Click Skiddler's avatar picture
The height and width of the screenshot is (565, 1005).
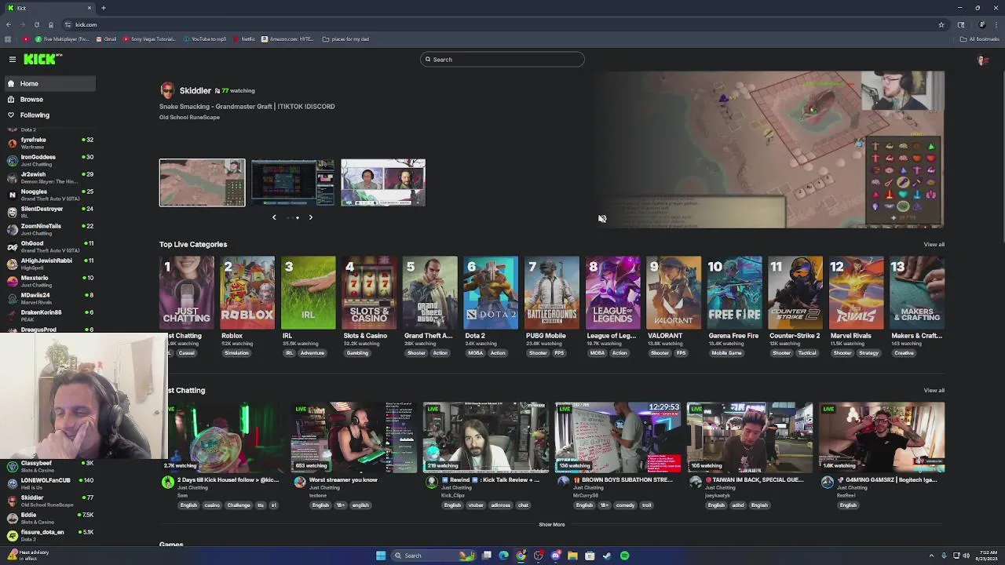[167, 90]
